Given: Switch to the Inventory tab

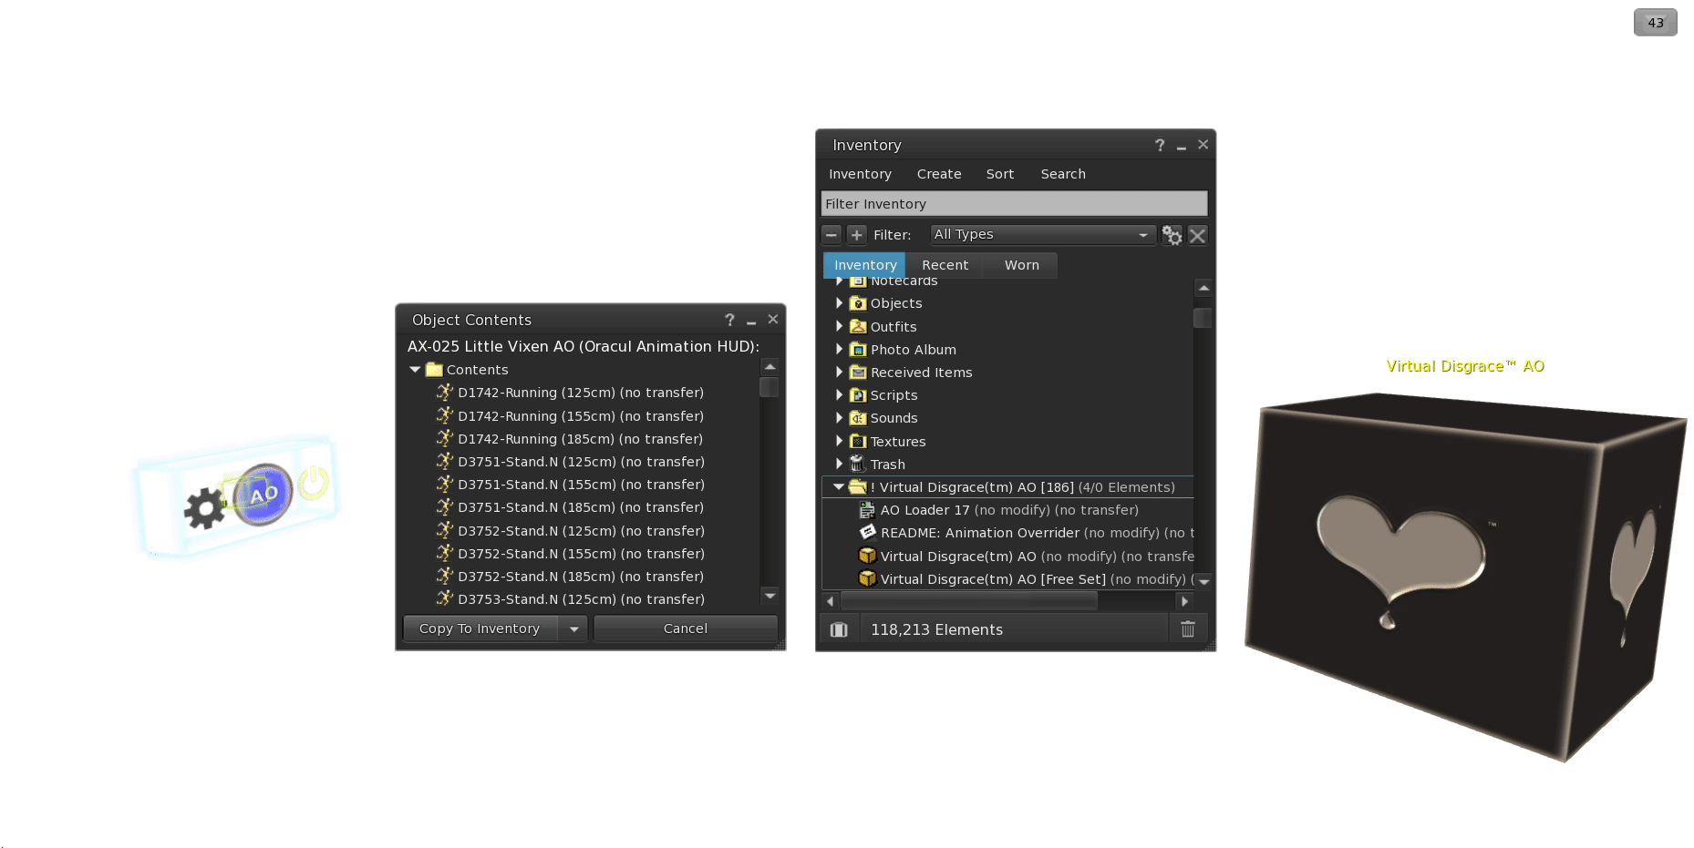Looking at the screenshot, I should [865, 265].
